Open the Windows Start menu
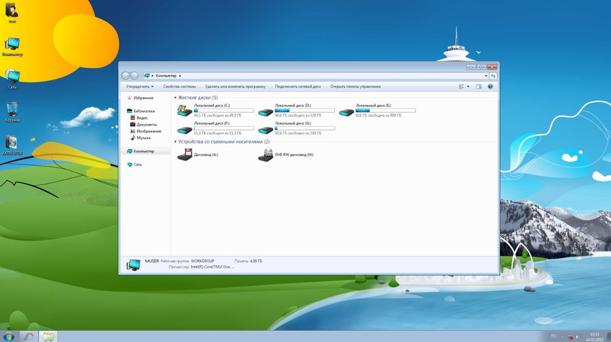 [x=9, y=337]
